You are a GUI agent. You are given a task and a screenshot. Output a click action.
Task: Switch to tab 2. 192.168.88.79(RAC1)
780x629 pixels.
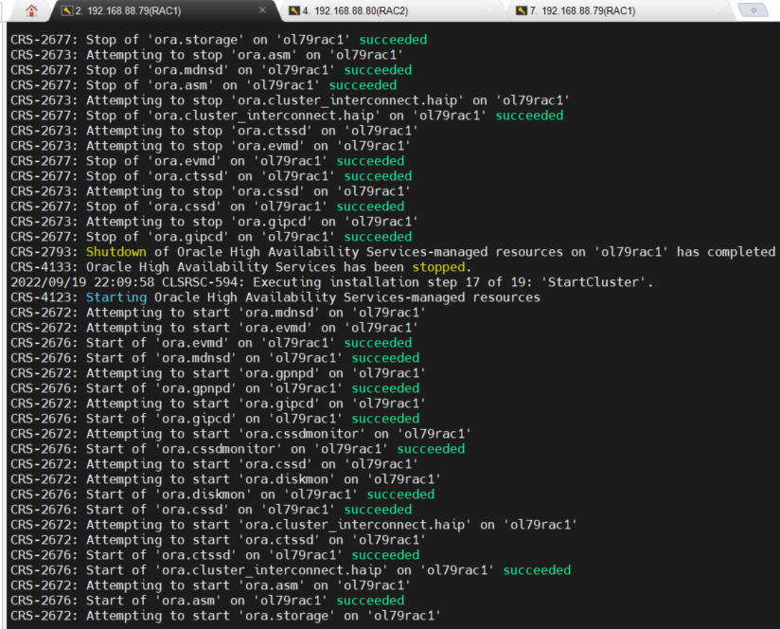[166, 11]
